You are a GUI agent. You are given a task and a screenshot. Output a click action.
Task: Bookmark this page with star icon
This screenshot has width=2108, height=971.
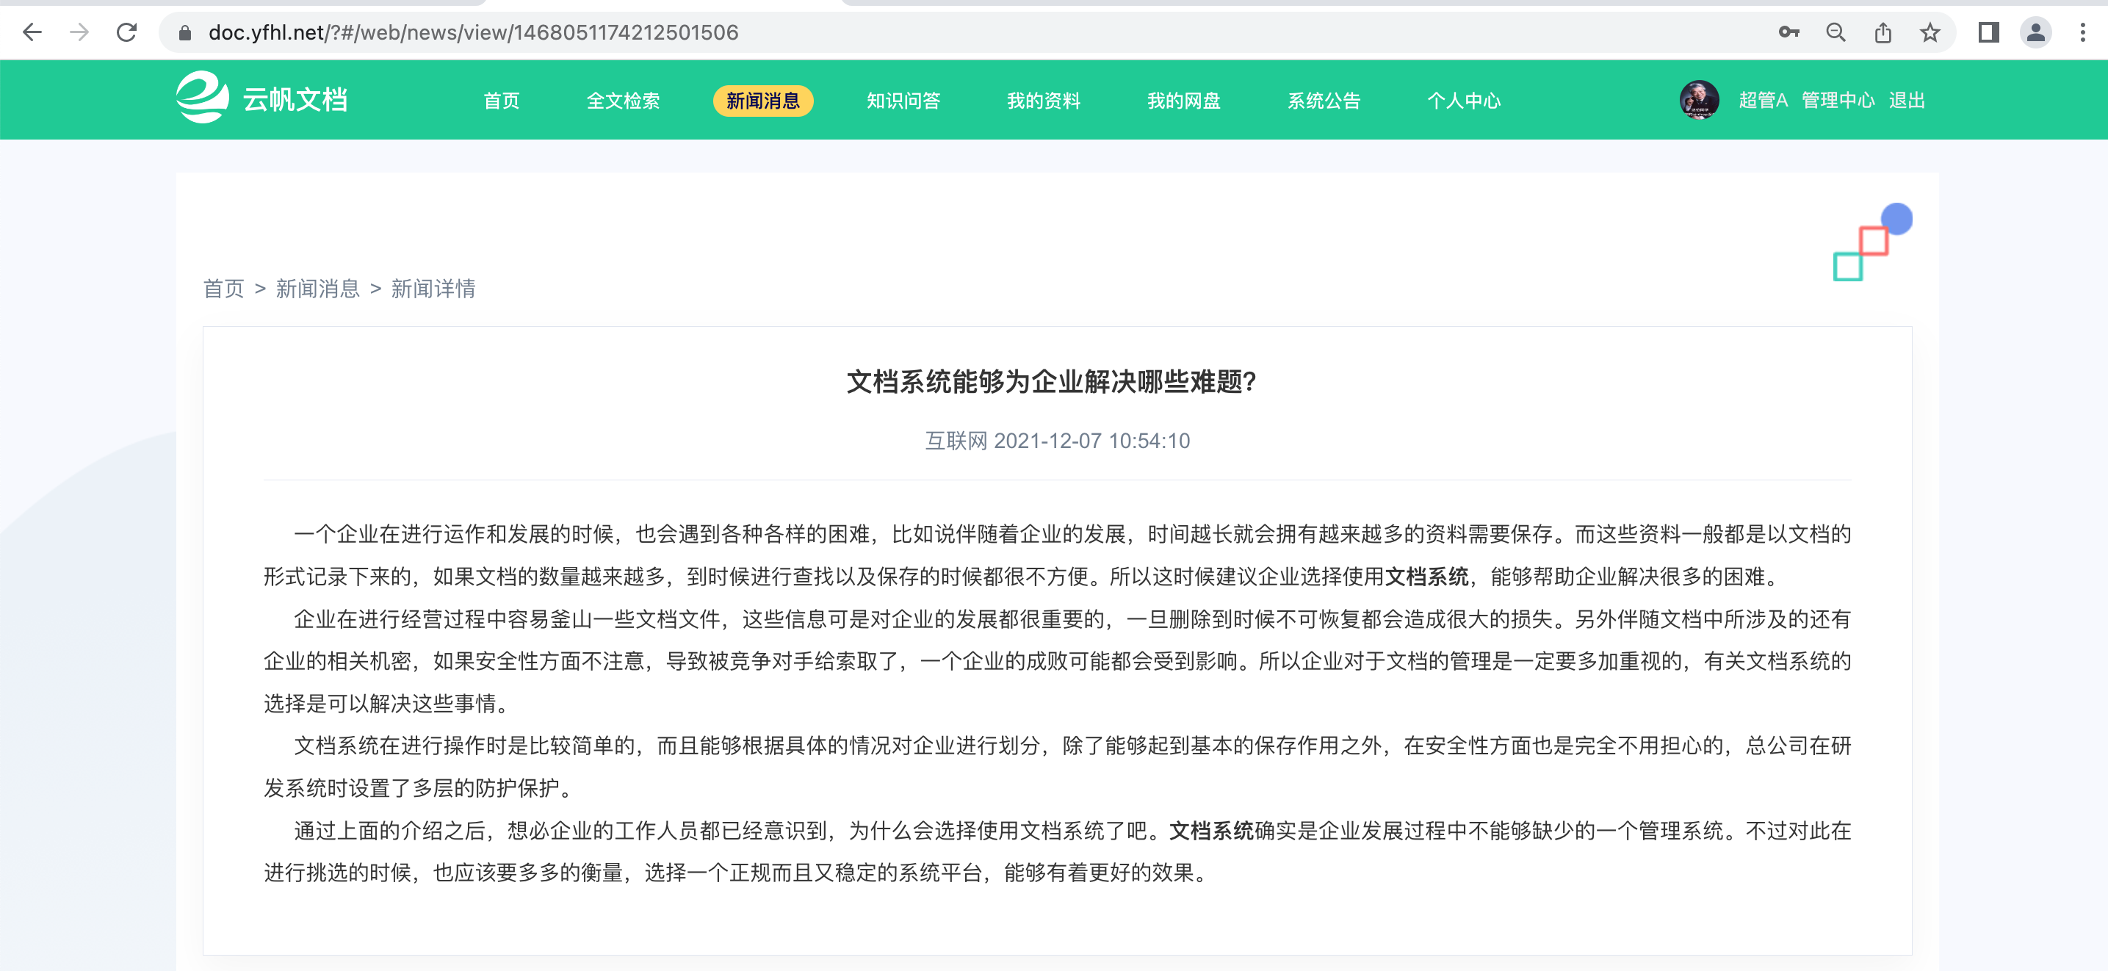click(1930, 33)
